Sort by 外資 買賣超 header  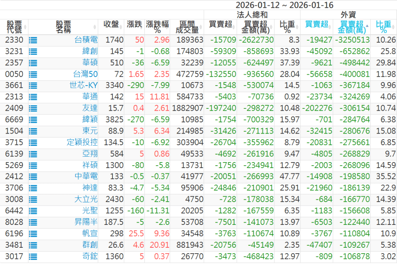316,24
